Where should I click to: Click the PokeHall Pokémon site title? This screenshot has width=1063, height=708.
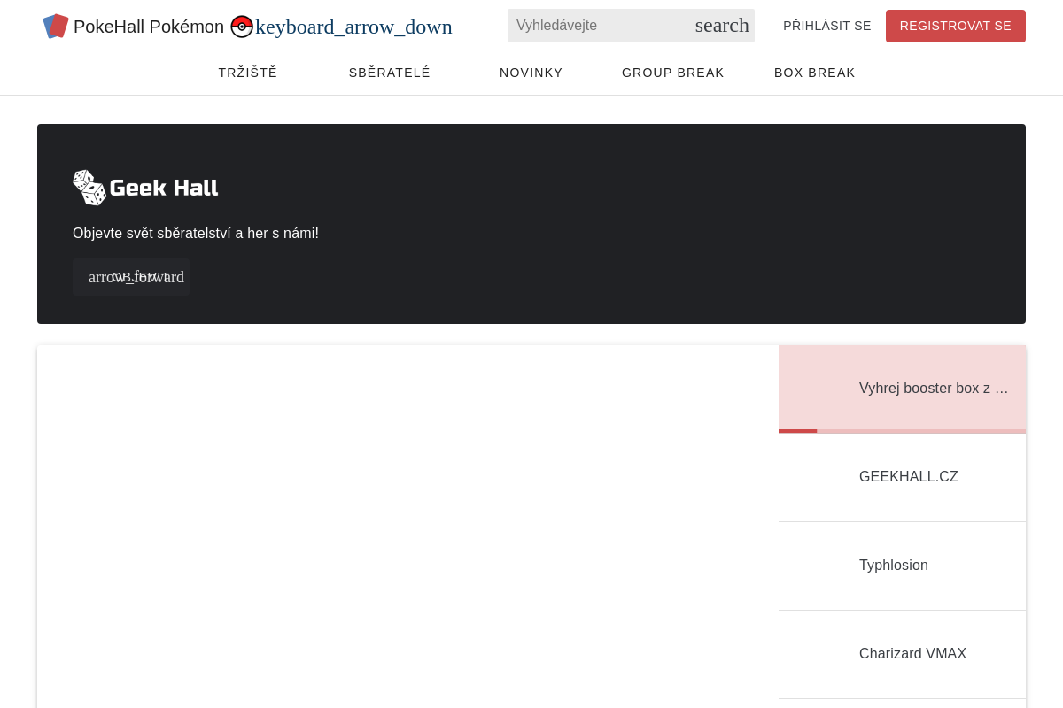click(149, 27)
